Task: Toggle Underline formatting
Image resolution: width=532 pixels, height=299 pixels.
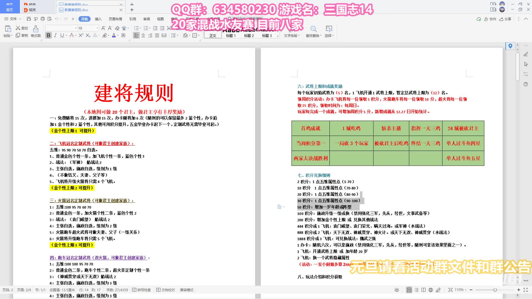Action: [62, 35]
